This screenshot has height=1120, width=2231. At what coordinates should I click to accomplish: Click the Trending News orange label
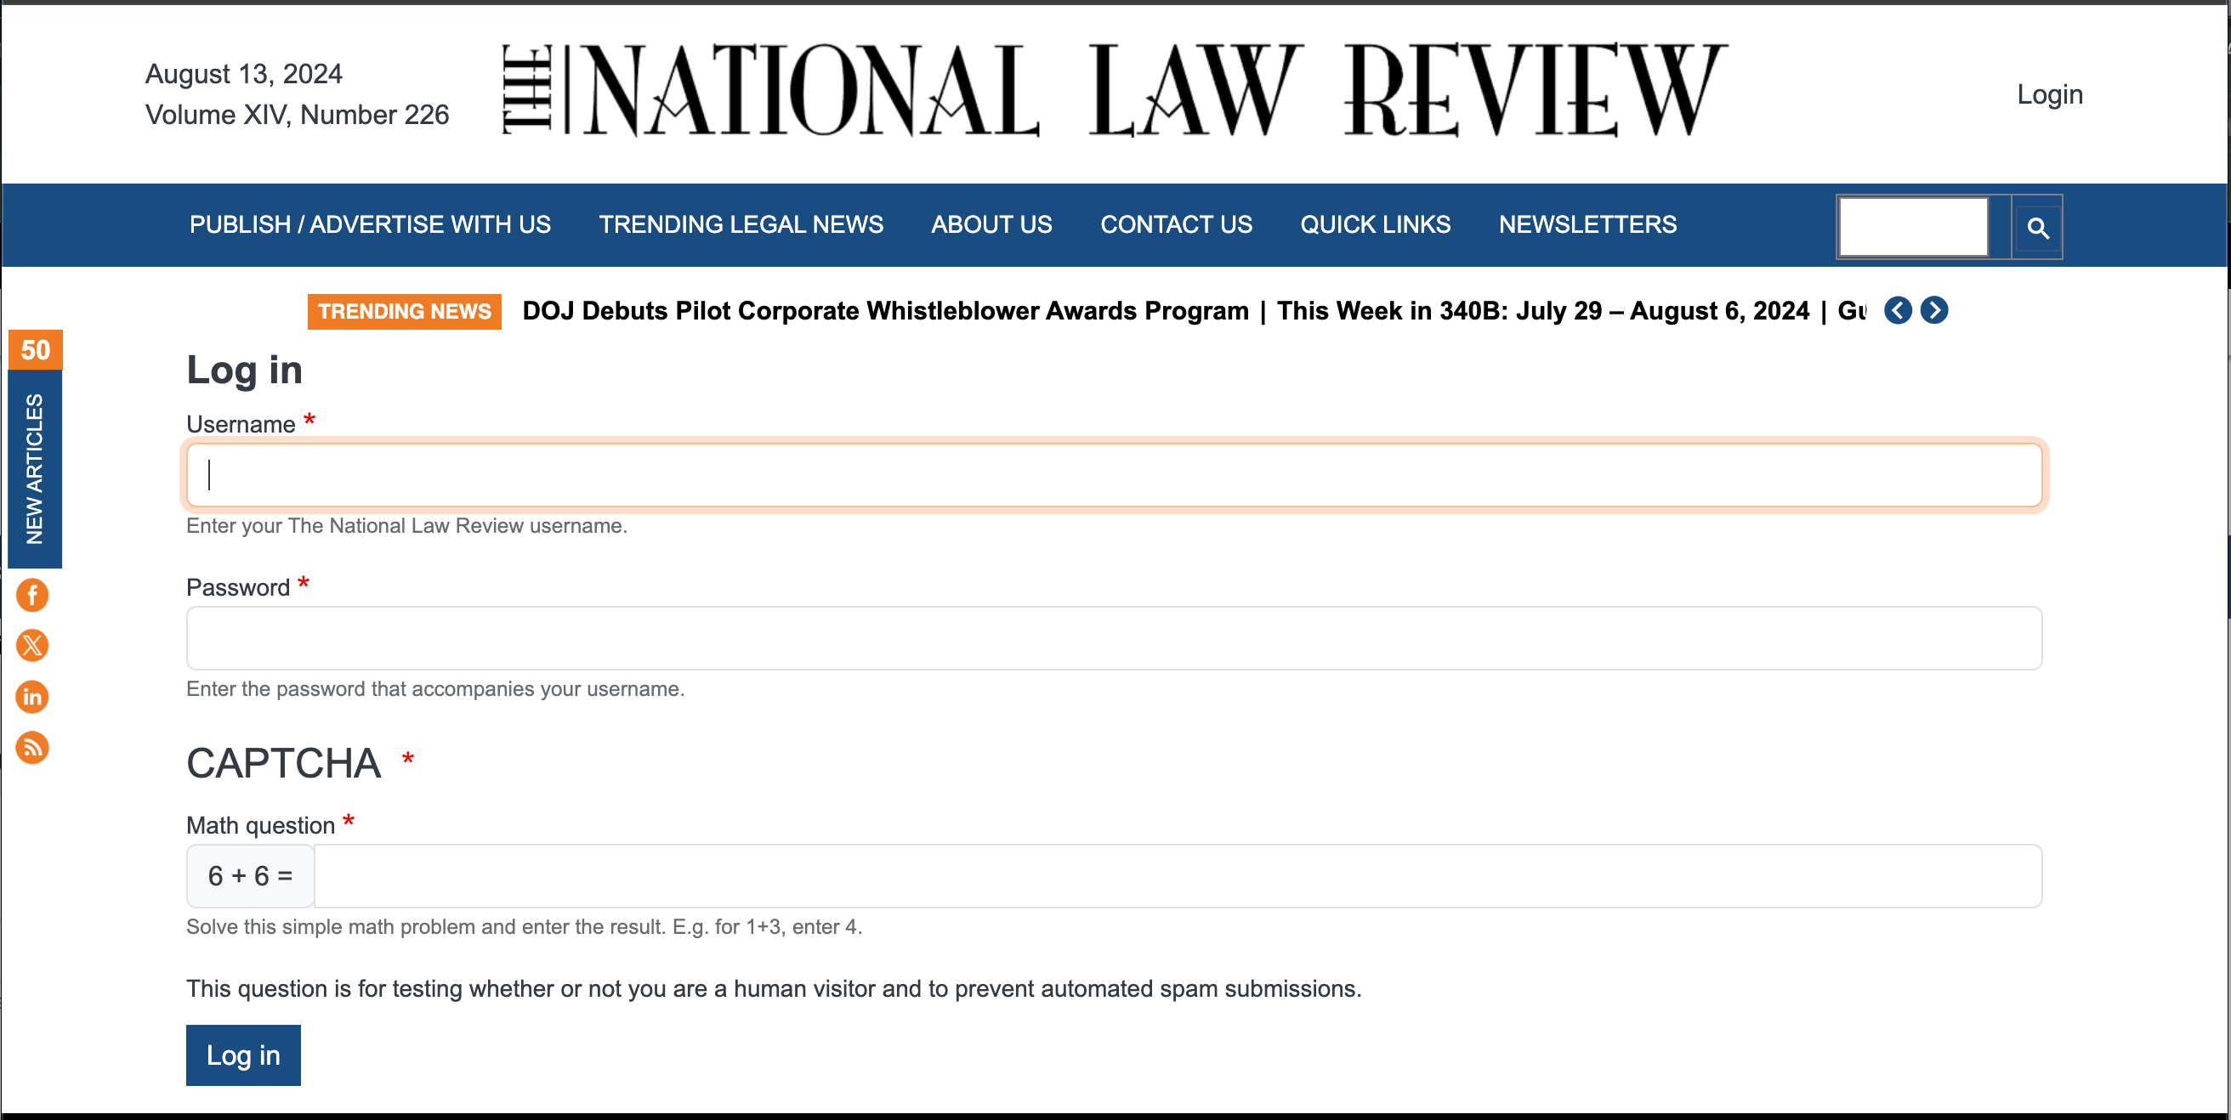pyautogui.click(x=405, y=312)
